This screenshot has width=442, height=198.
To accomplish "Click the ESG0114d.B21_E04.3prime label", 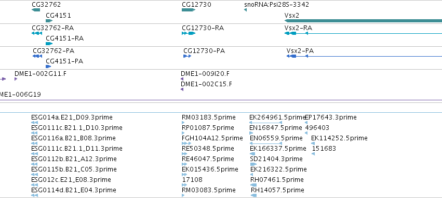I will click(x=74, y=190).
